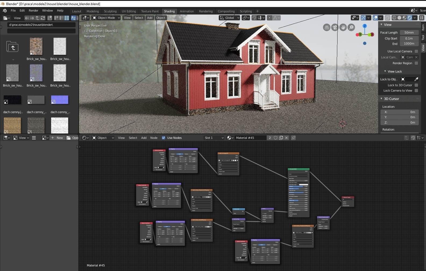The image size is (426, 271).
Task: Click the file path field d:\praca\modele2
Action: click(x=41, y=25)
